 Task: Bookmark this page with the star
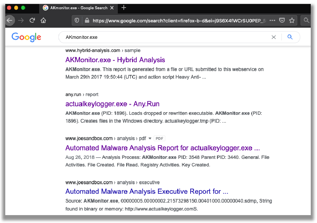coord(292,20)
